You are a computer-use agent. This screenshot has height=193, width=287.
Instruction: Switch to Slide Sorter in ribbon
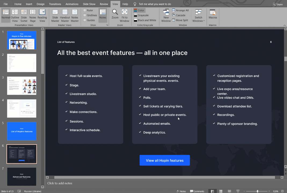point(24,15)
